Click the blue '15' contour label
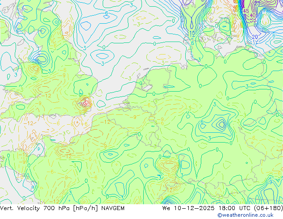Screen dimensions: 283x219 pyautogui.click(x=192, y=33)
